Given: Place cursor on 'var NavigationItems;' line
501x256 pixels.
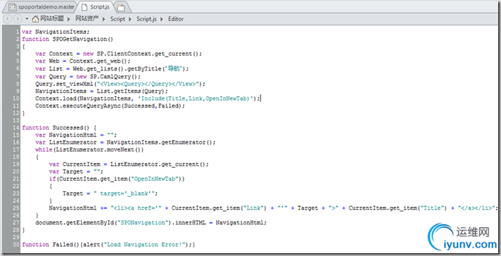Looking at the screenshot, I should click(x=56, y=31).
